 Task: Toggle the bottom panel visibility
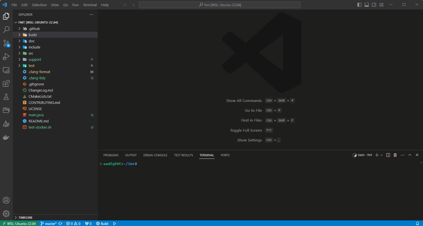coord(366,4)
